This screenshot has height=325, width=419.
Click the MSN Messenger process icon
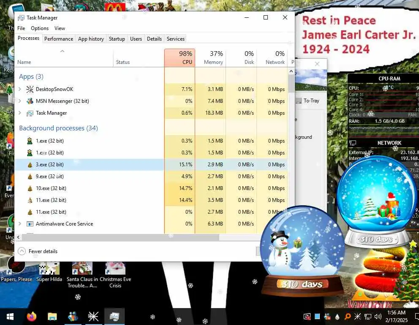tap(30, 101)
